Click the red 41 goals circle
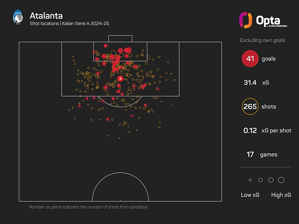299x224 pixels. point(250,59)
